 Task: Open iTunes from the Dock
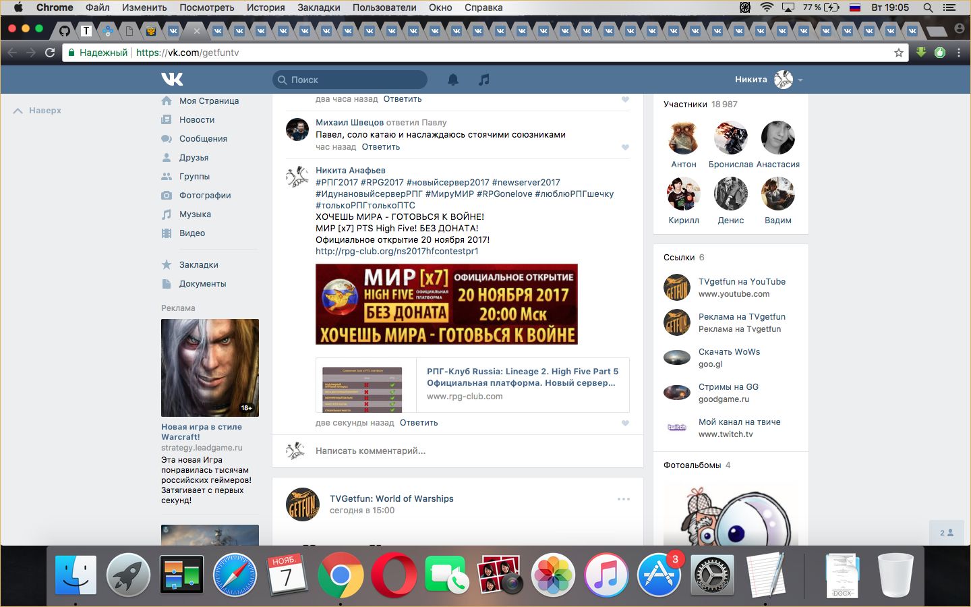[606, 575]
